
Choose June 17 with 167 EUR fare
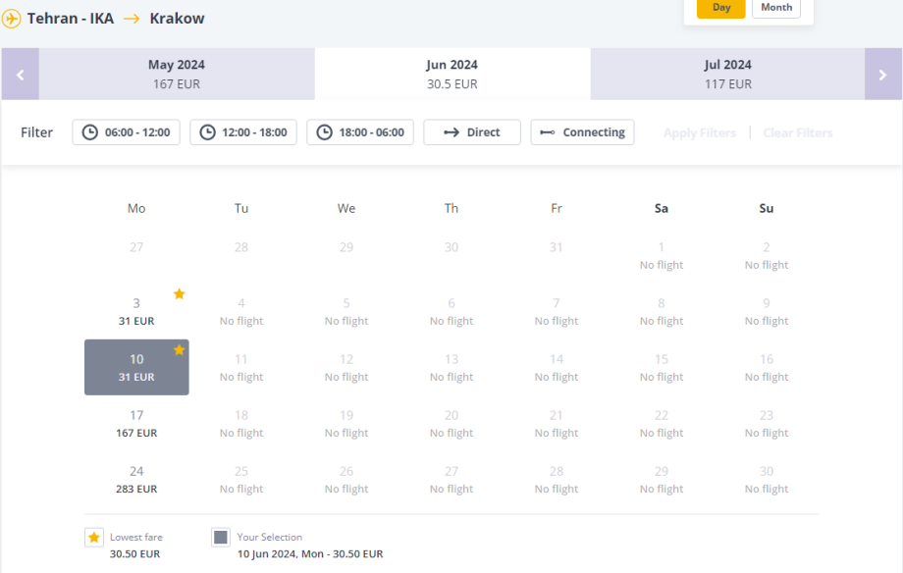tap(136, 423)
